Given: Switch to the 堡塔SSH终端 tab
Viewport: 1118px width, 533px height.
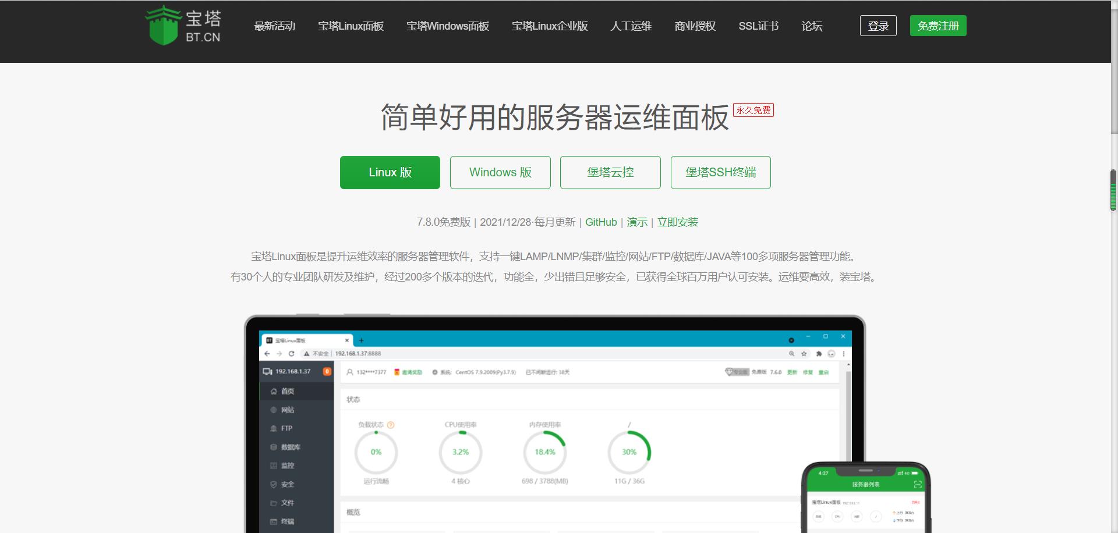Looking at the screenshot, I should (721, 172).
